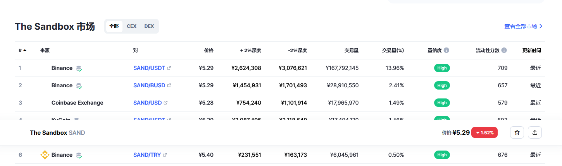Click the +2%深度 column header
562x166 pixels.
click(250, 50)
